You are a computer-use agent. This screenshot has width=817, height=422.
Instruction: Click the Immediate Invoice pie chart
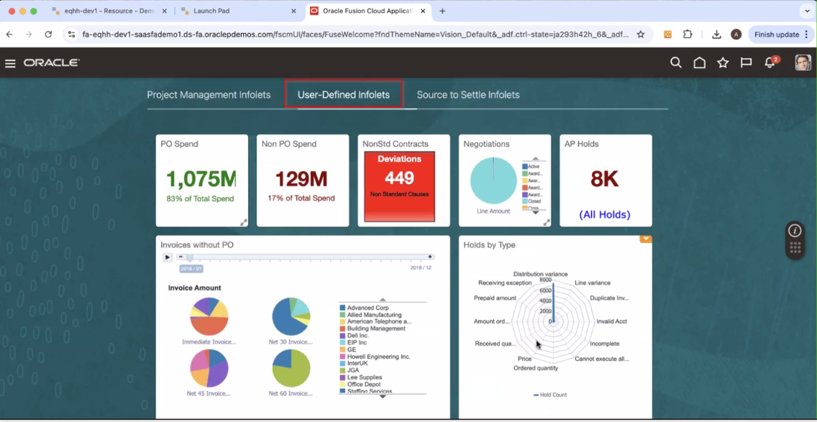point(209,316)
